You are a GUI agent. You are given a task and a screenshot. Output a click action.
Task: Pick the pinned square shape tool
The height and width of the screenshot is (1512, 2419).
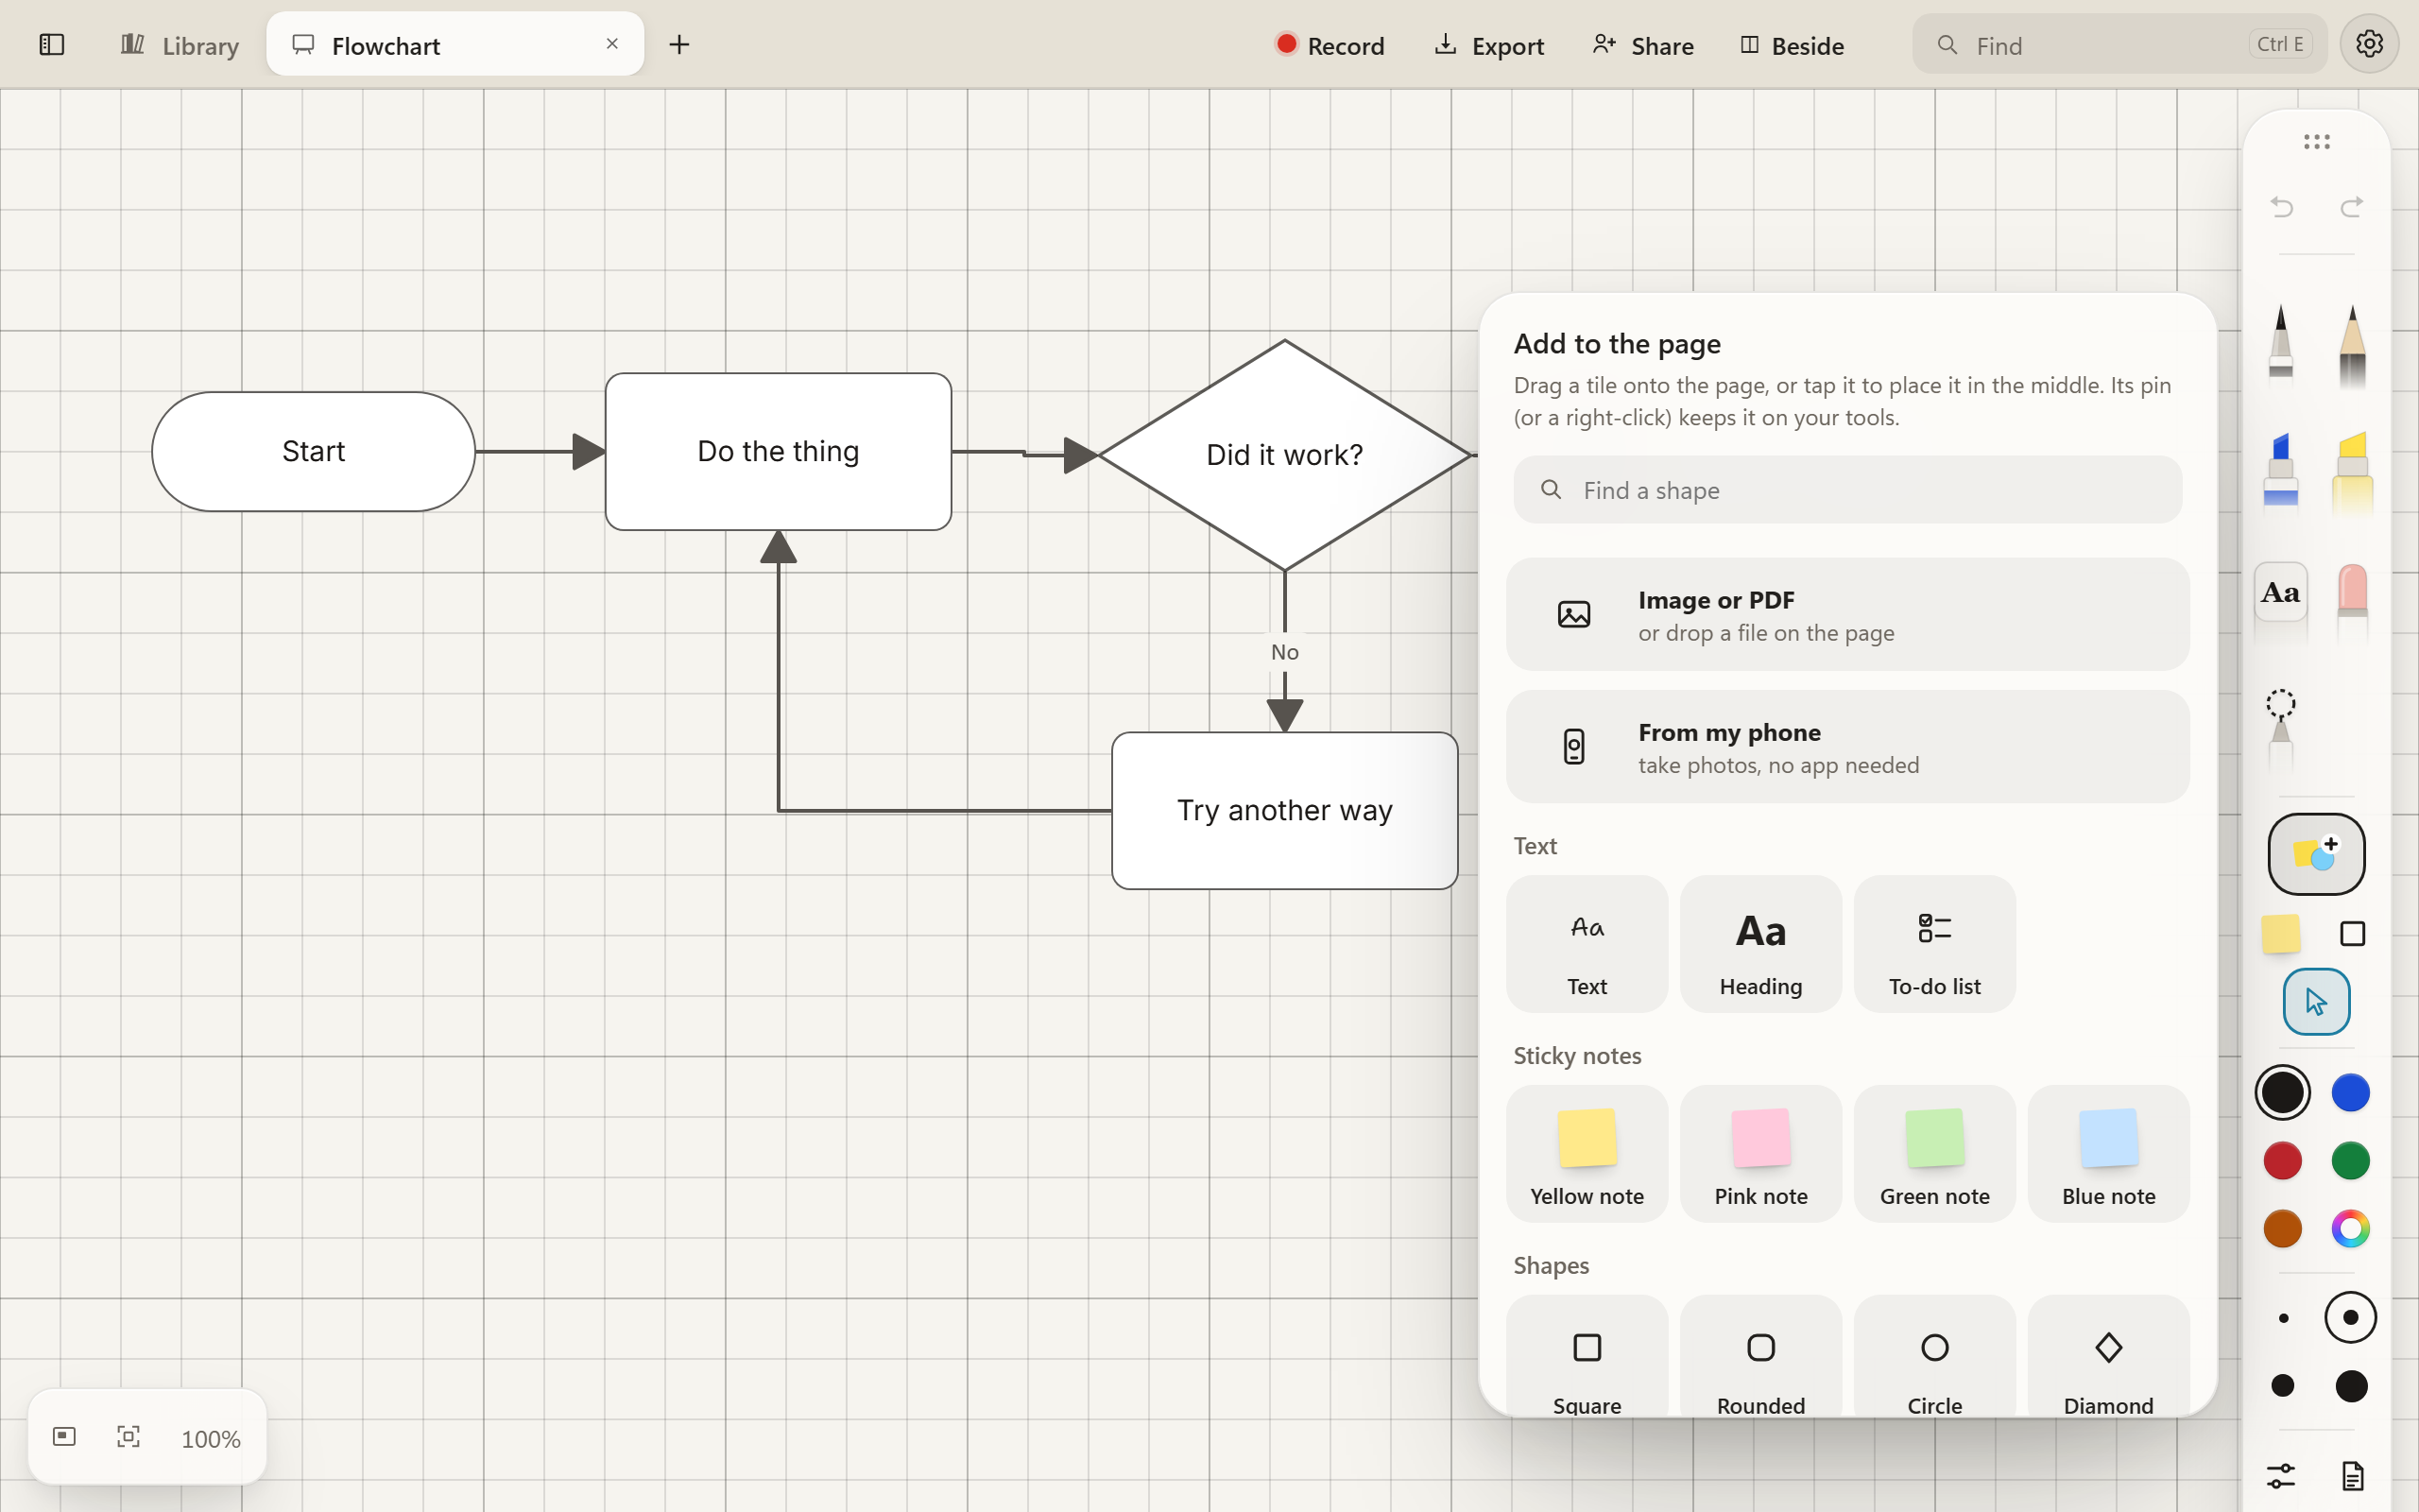pos(2352,934)
